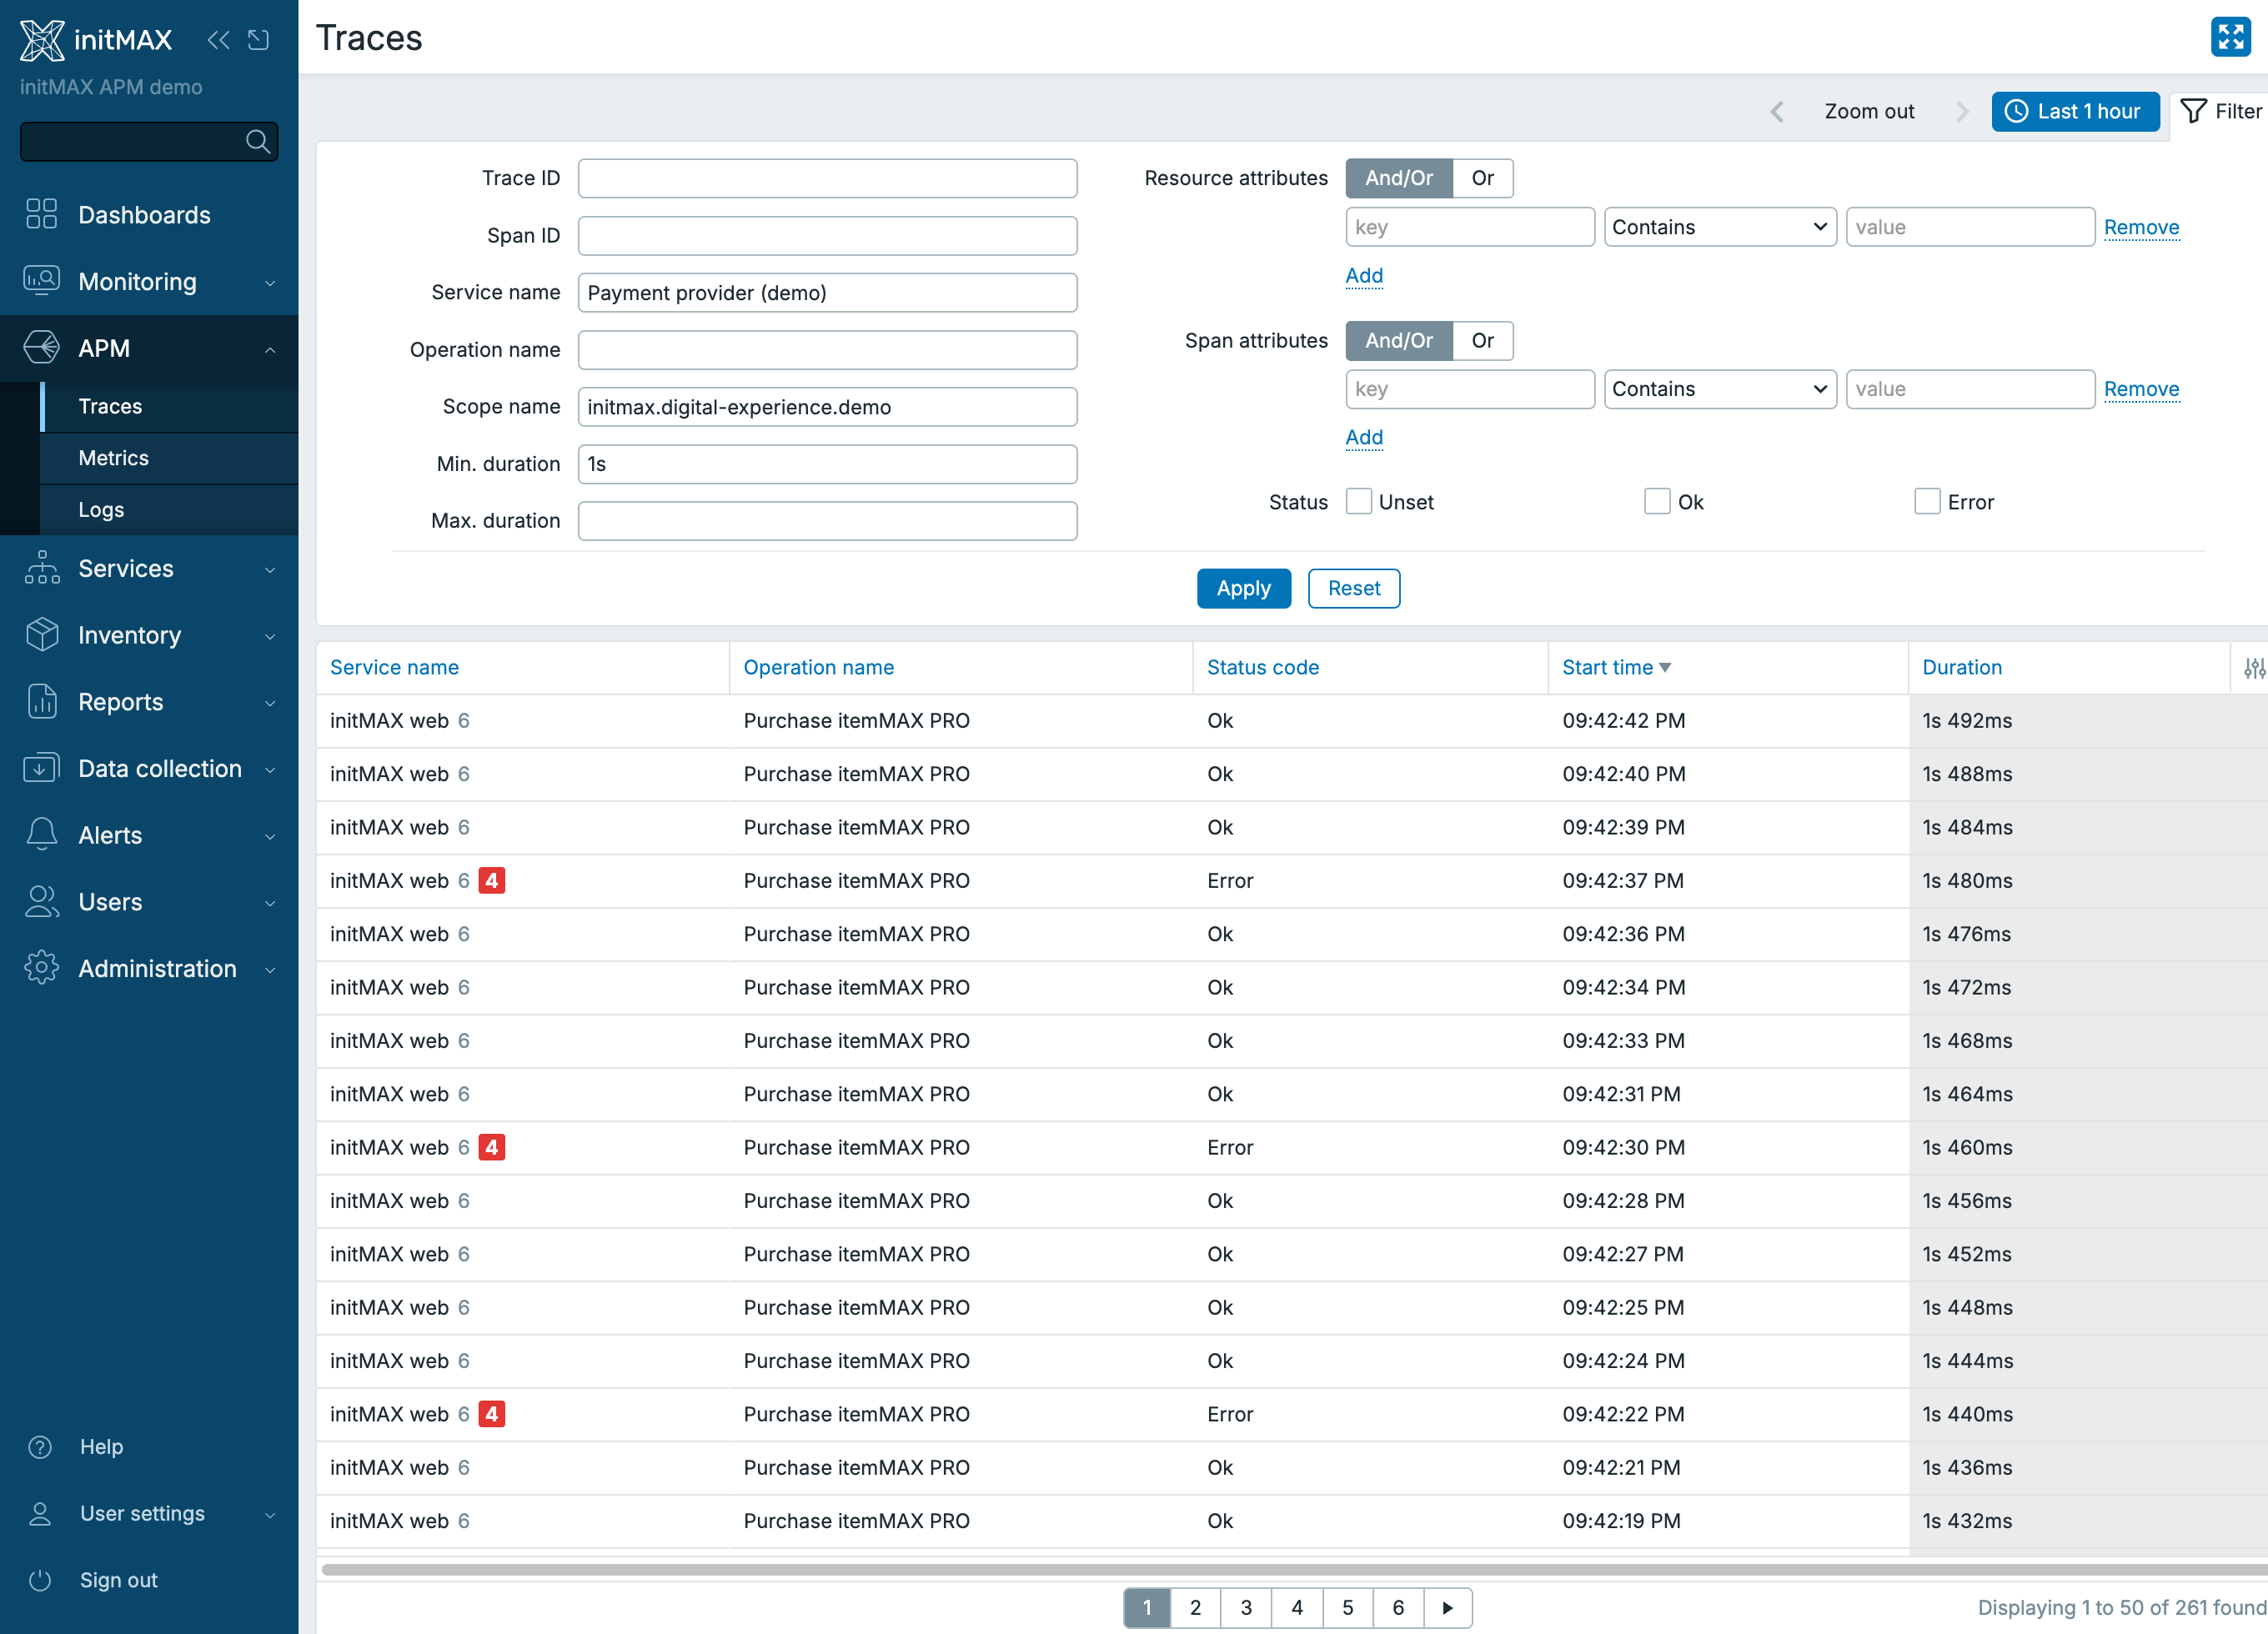Select And/Or for Resource attributes

tap(1399, 178)
